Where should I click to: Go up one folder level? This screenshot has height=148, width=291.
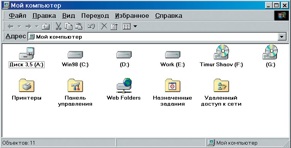pos(46,26)
